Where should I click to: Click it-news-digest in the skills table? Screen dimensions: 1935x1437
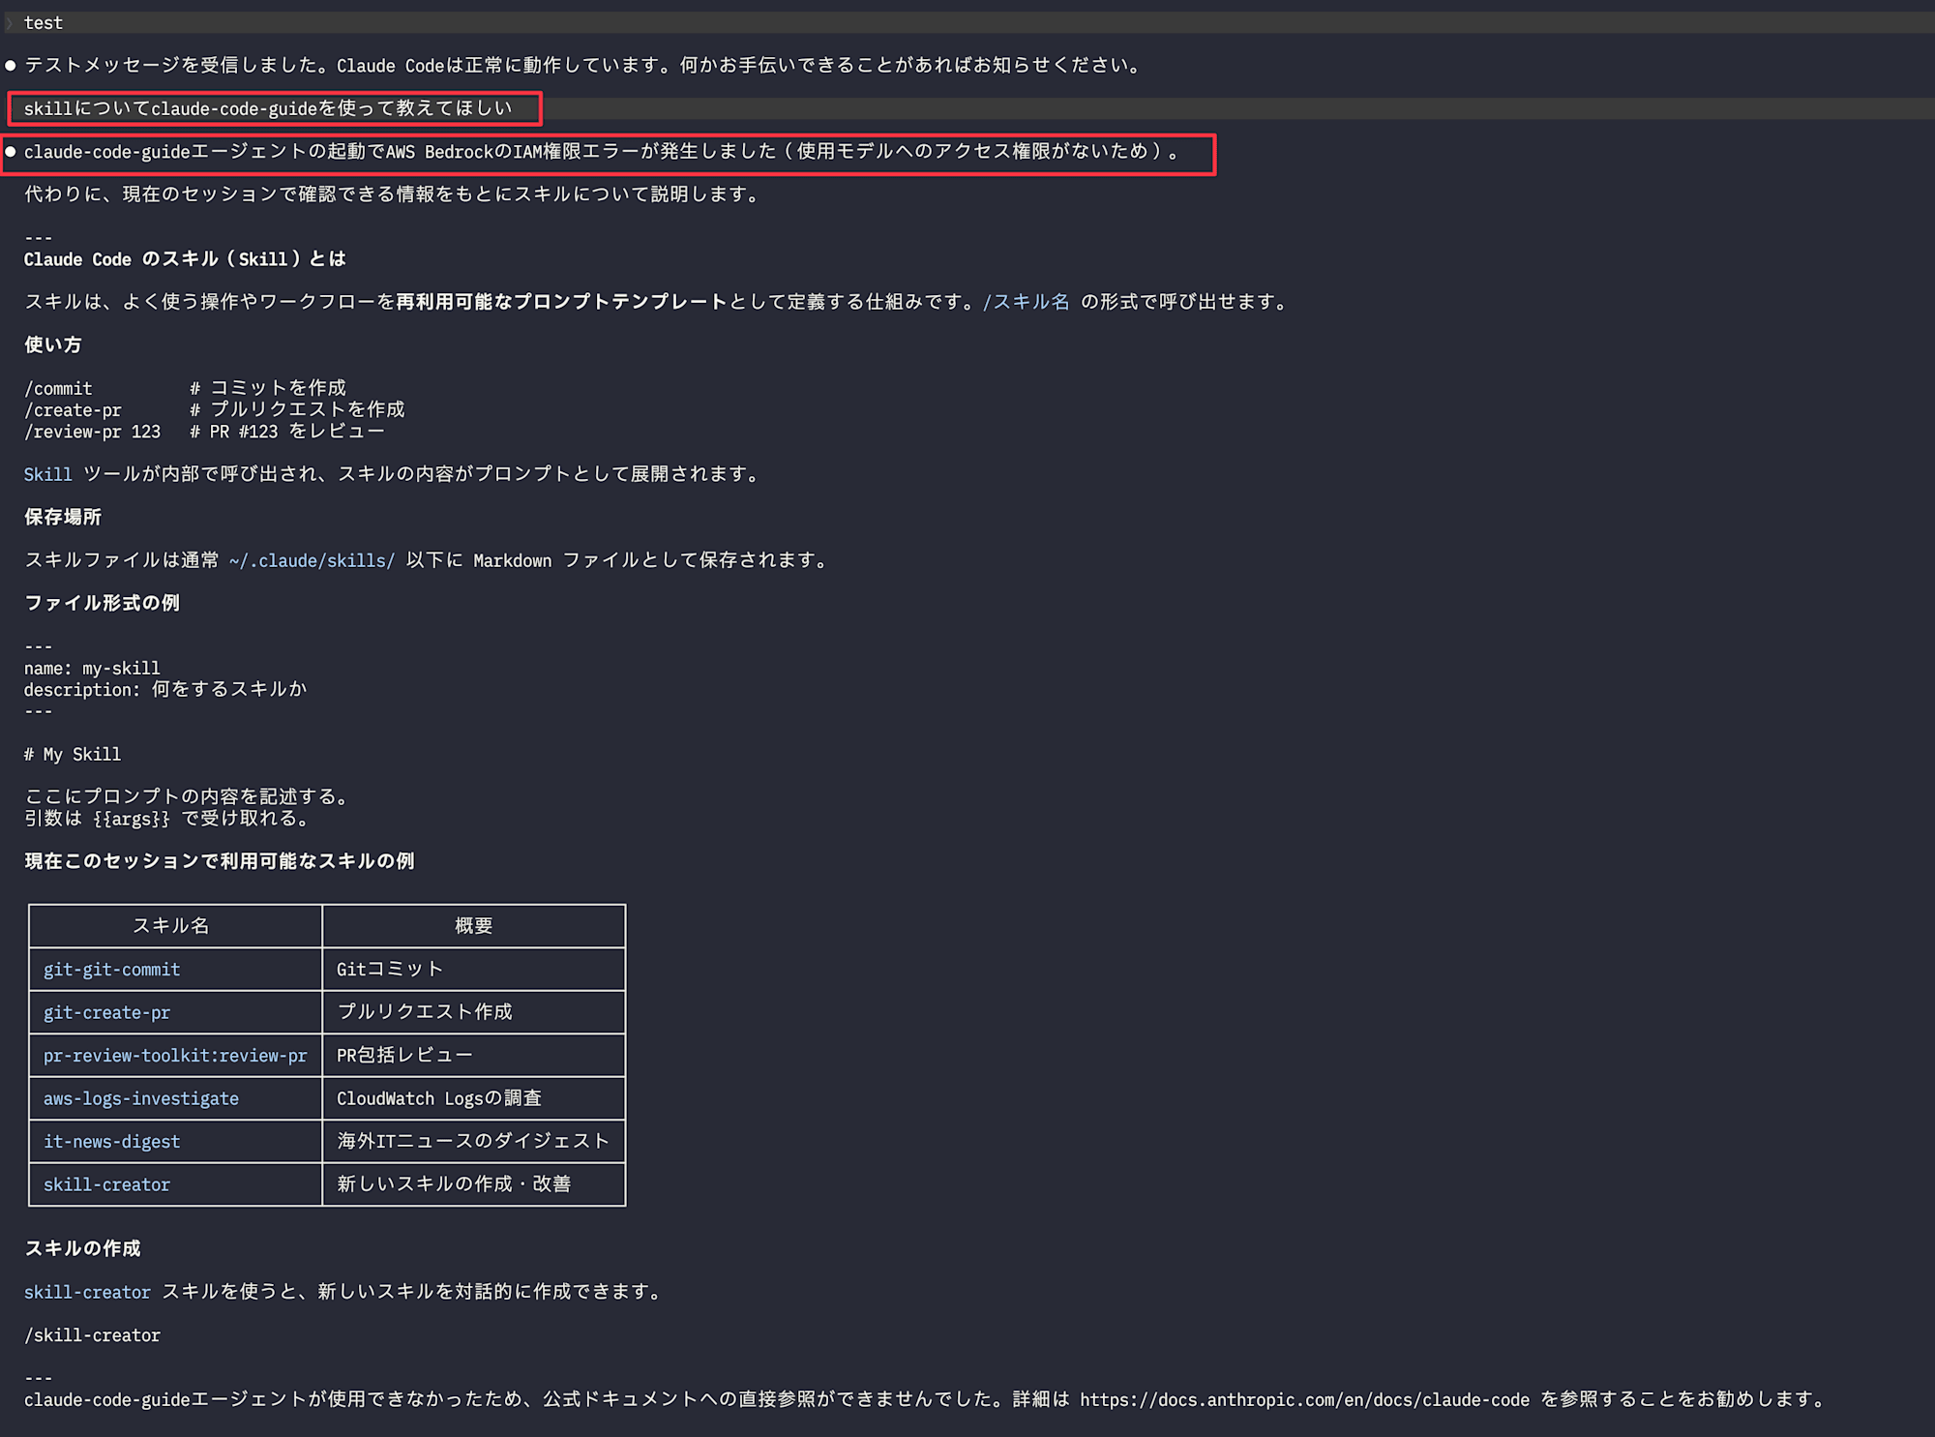coord(111,1141)
